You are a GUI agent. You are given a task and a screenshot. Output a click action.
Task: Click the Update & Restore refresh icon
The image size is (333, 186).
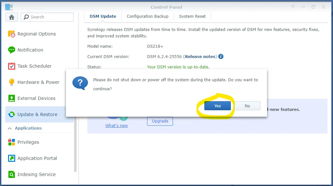pyautogui.click(x=11, y=114)
